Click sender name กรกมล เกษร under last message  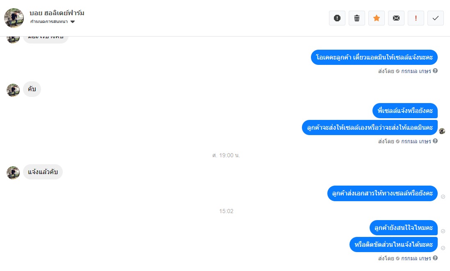pos(416,258)
